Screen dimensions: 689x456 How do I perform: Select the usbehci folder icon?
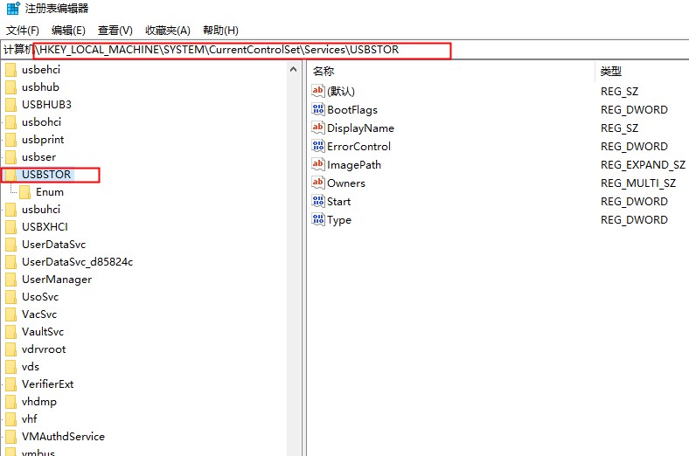point(11,70)
